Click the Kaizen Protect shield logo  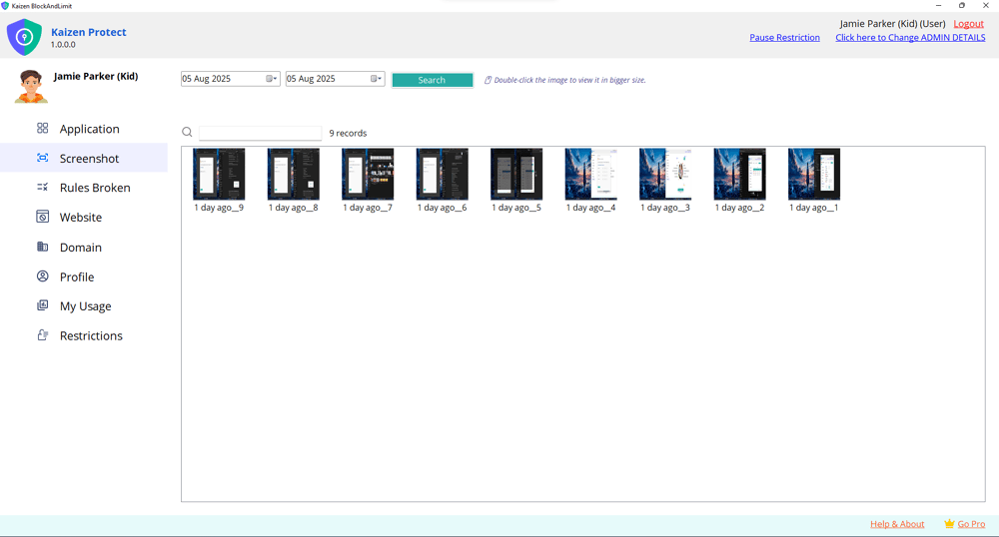pos(24,38)
